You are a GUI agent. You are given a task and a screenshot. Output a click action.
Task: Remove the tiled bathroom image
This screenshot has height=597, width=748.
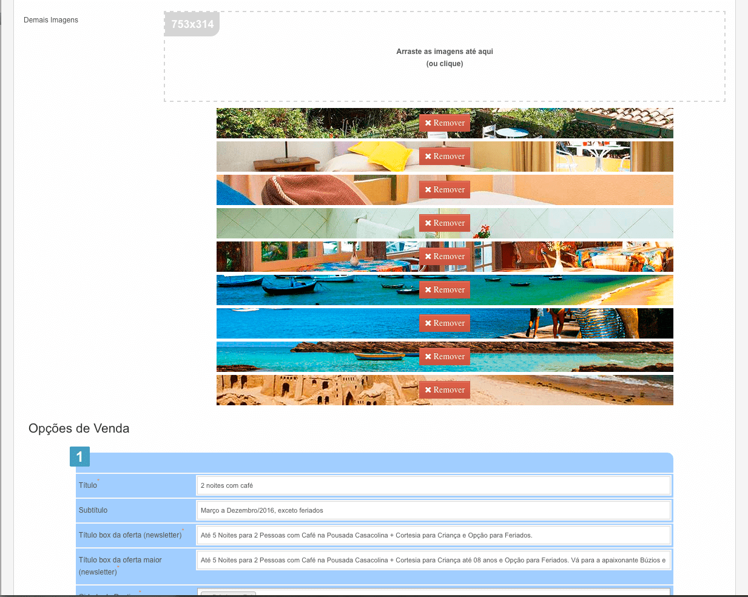pos(444,223)
